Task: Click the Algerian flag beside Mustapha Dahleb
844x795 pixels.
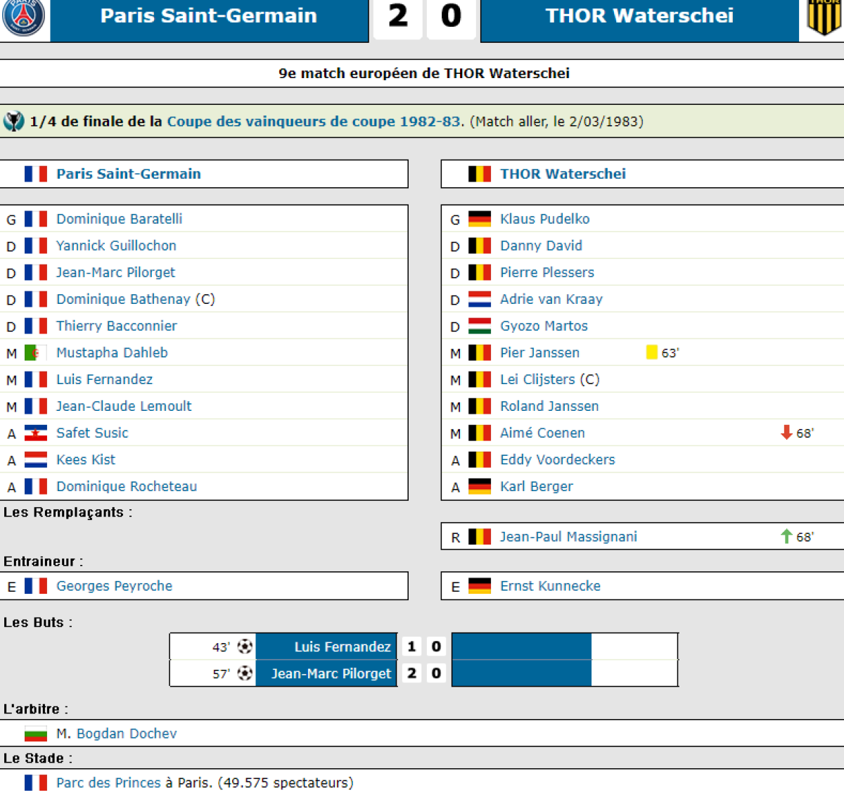Action: point(36,352)
